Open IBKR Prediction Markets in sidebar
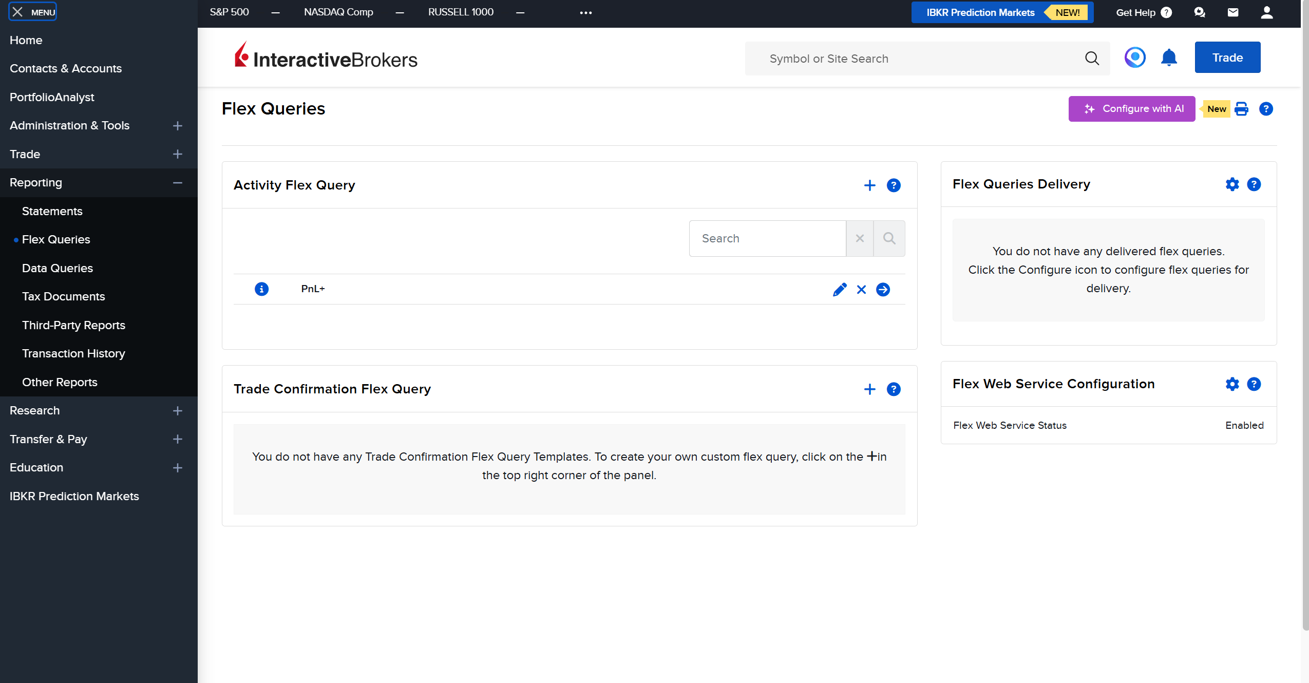 [x=74, y=496]
